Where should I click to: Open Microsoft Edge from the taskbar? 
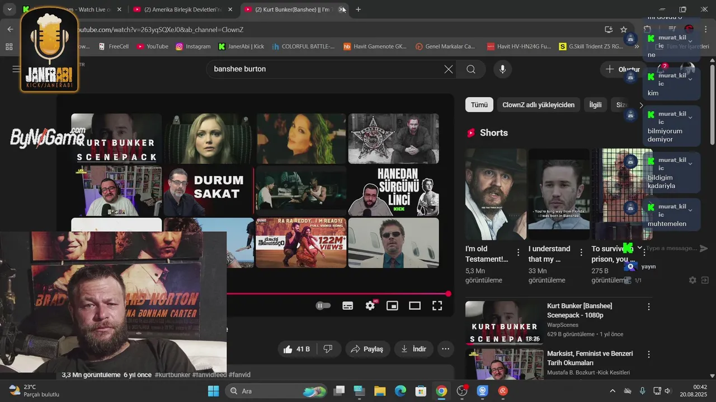click(401, 391)
